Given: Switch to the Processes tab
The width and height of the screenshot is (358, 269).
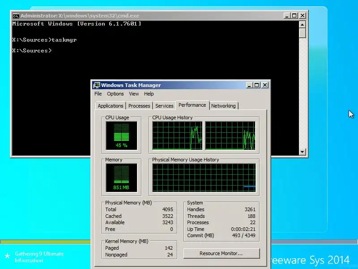Looking at the screenshot, I should pyautogui.click(x=139, y=106).
